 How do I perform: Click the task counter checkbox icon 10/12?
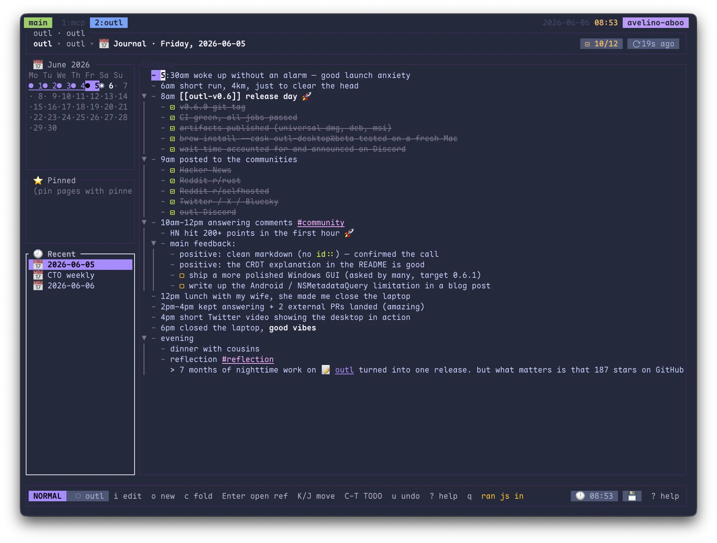(x=587, y=44)
